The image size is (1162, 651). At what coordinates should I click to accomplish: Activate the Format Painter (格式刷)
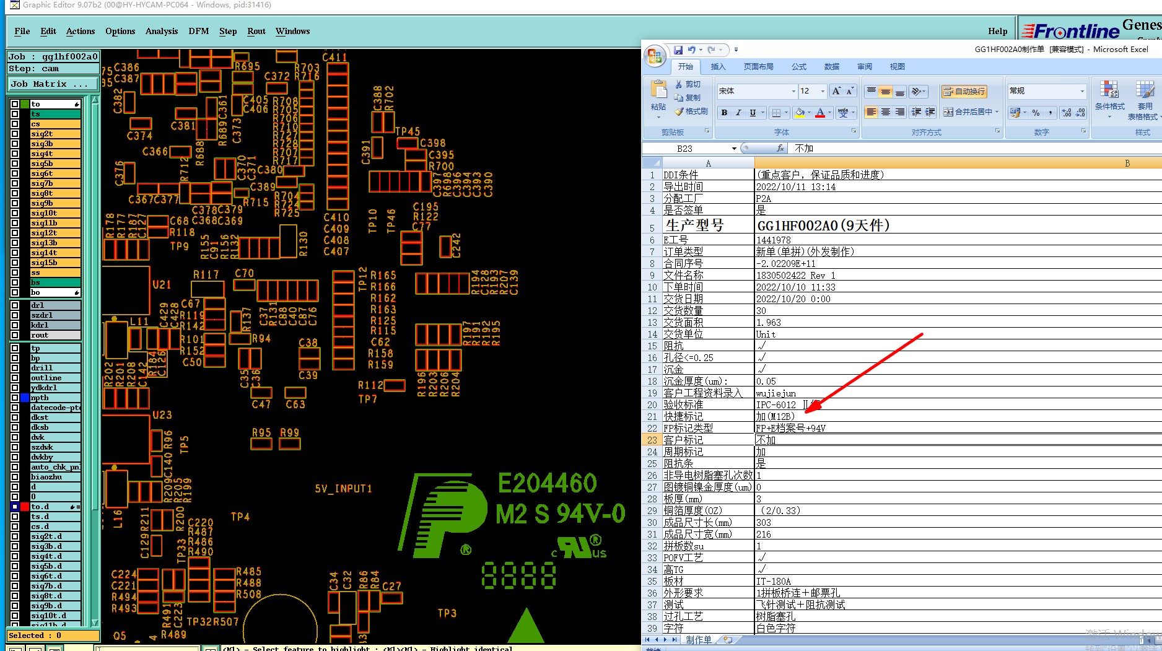click(691, 111)
